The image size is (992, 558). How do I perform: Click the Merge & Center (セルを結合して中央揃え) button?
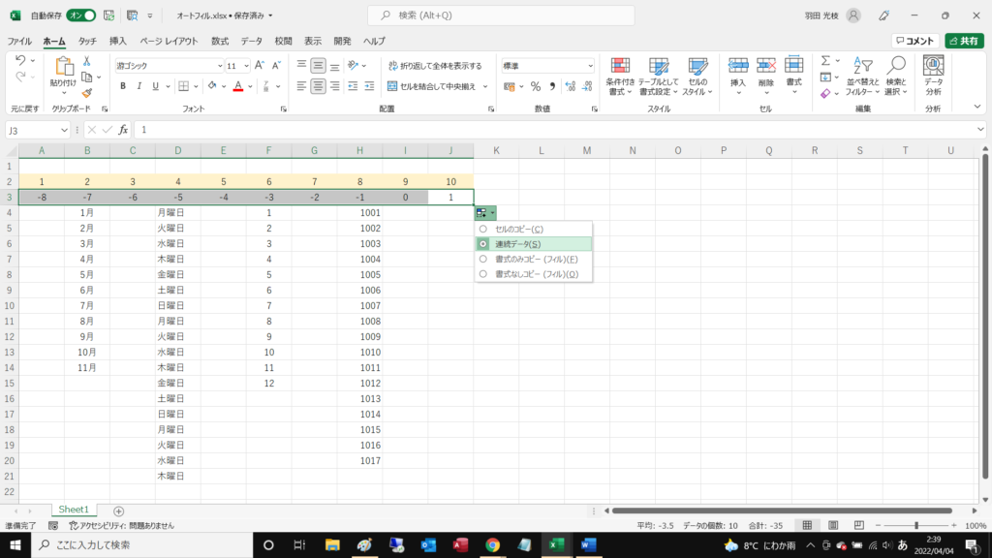point(432,86)
